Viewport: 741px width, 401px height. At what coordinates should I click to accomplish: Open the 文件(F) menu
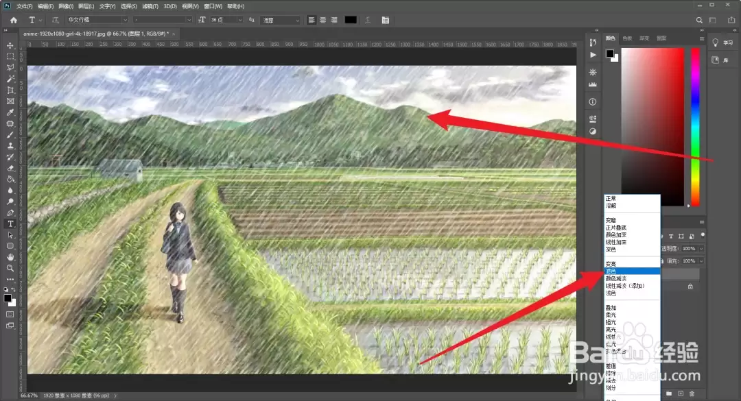point(25,6)
